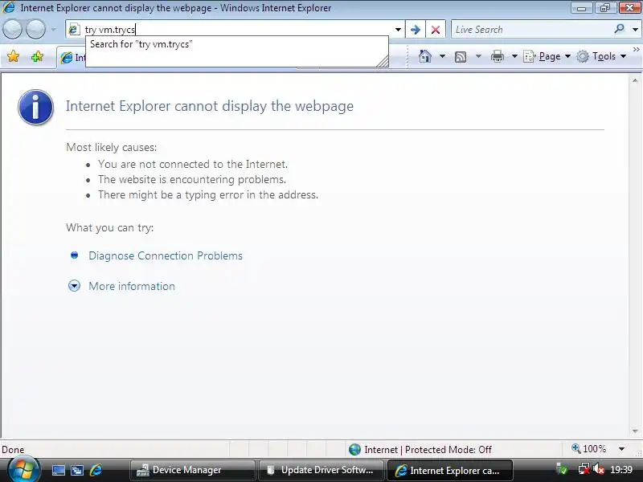Click the Add to Favorites icon
The width and height of the screenshot is (643, 482).
37,56
